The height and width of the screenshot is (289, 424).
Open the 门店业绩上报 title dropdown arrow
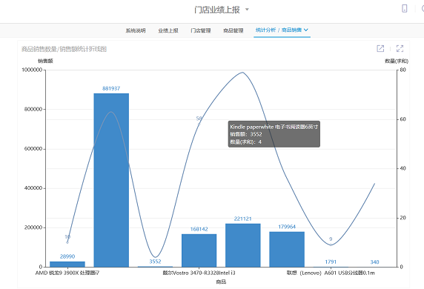247,10
